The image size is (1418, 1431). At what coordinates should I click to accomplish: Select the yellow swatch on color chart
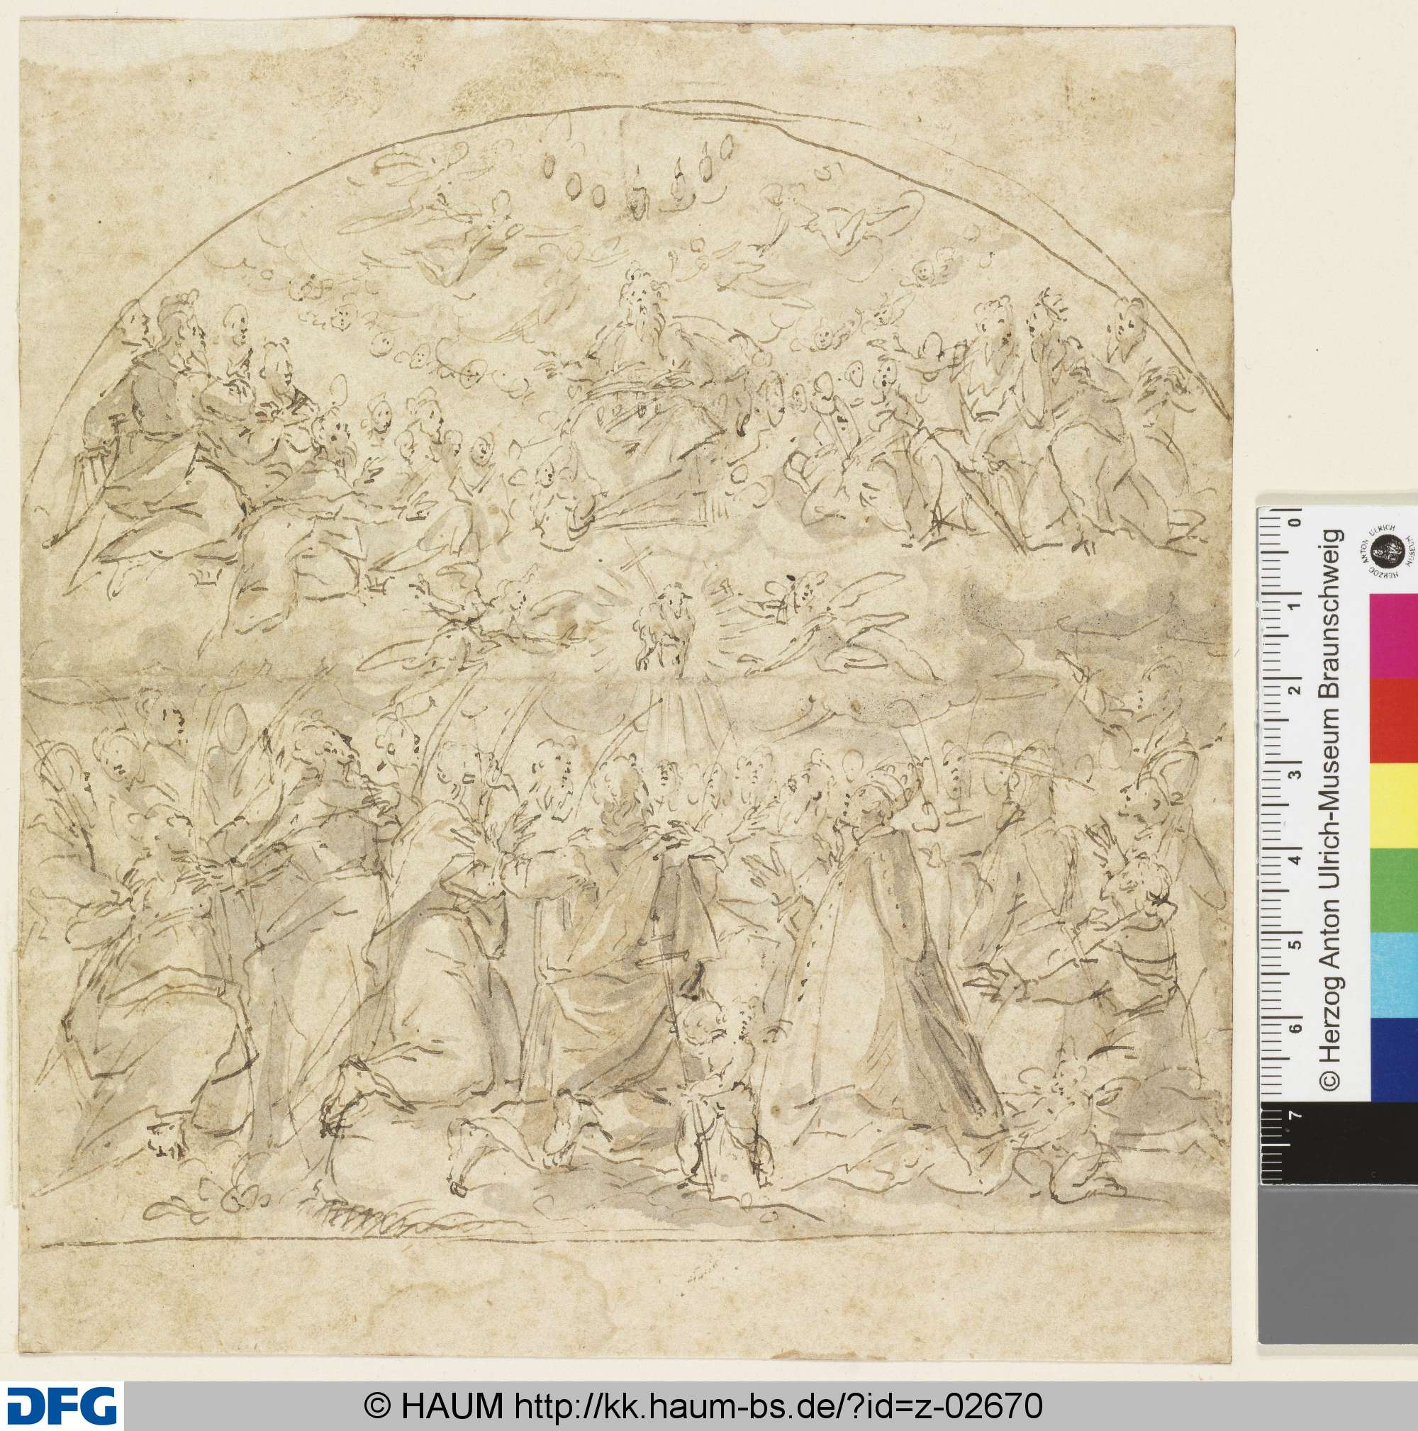coord(1392,804)
